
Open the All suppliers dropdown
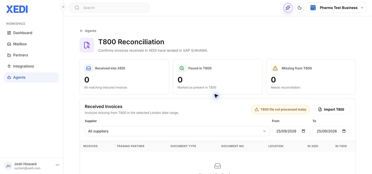[177, 131]
